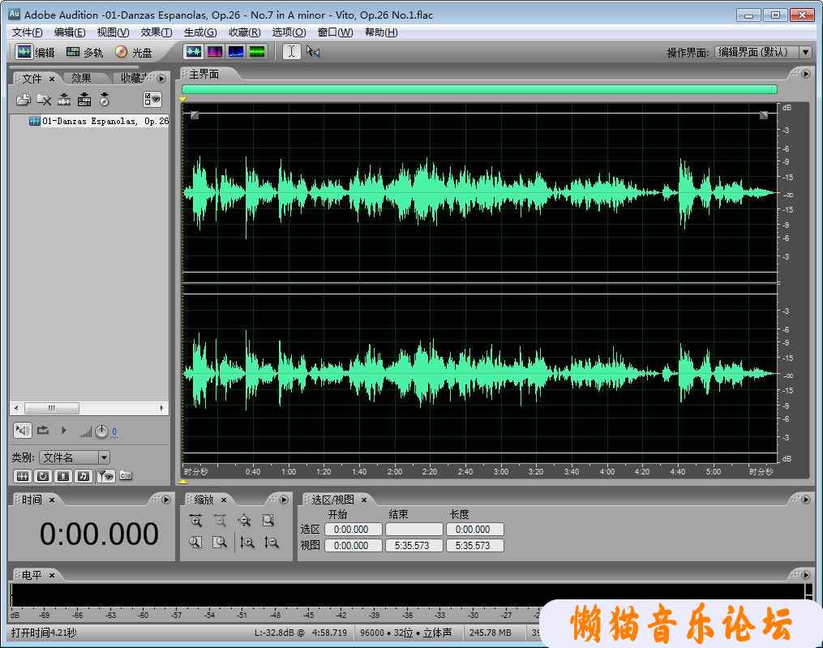Open the 类别 文件名 sort dropdown
Screen dimensions: 823x648
(104, 457)
